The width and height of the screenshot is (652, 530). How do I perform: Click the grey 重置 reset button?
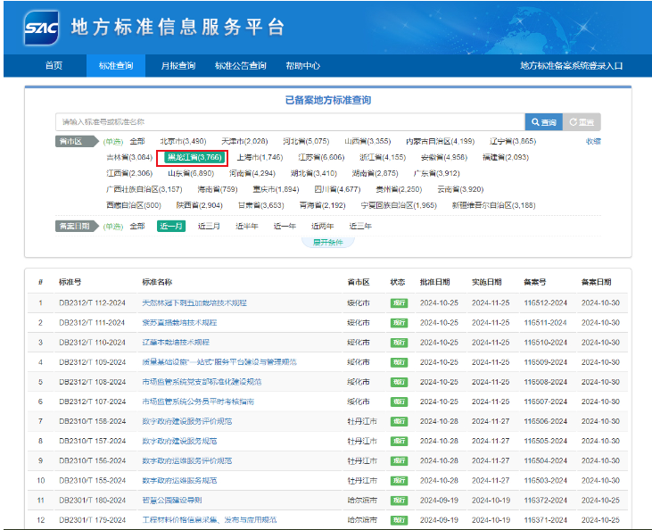coord(582,122)
